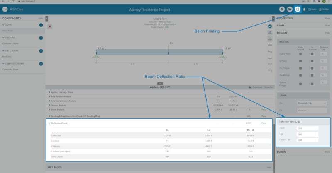Click the notifications bell icon
Image resolution: width=332 pixels, height=173 pixels.
[x=304, y=9]
